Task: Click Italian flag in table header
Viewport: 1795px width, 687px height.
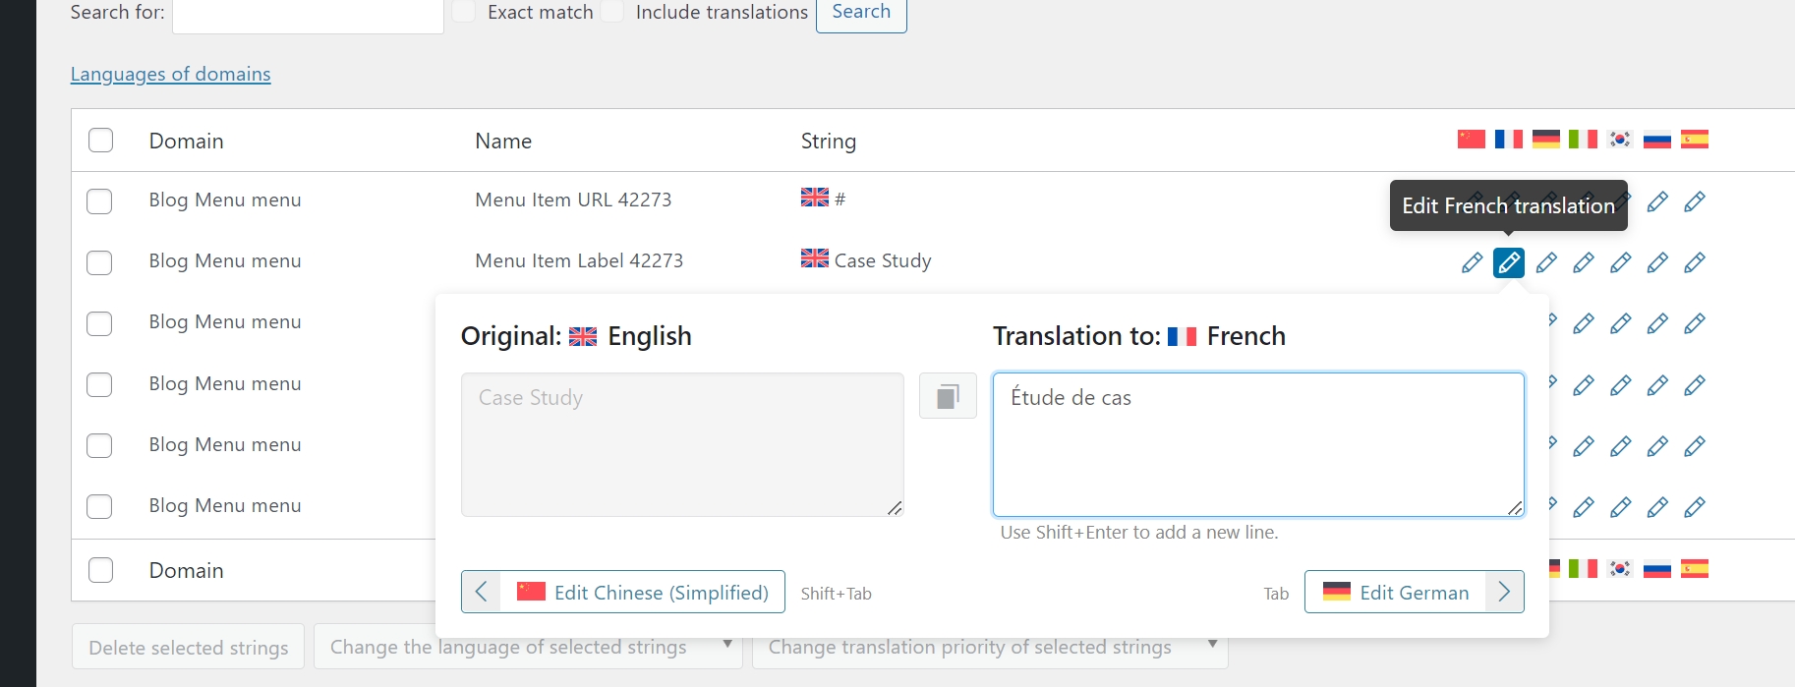Action: tap(1584, 139)
